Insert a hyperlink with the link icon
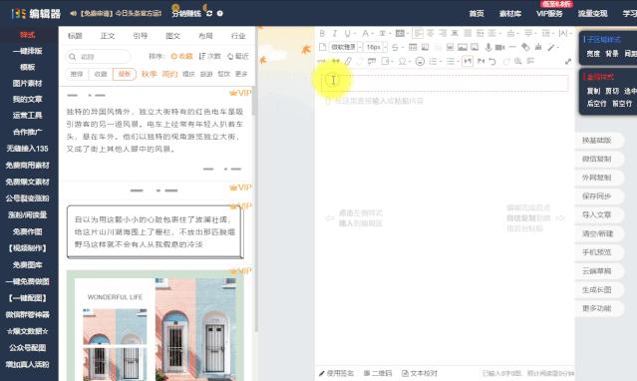This screenshot has height=381, width=637. (348, 61)
